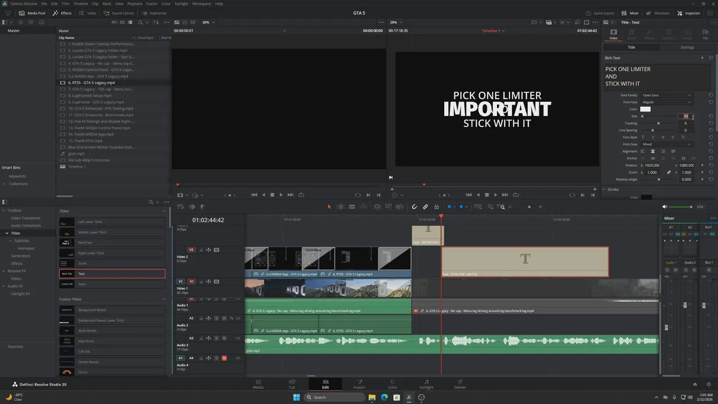Open the Fusion page
Image resolution: width=718 pixels, height=404 pixels.
tap(359, 384)
